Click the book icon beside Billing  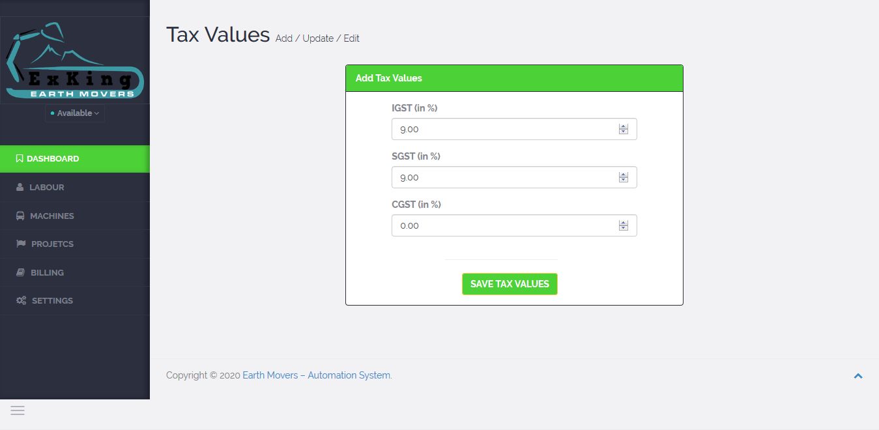point(20,272)
